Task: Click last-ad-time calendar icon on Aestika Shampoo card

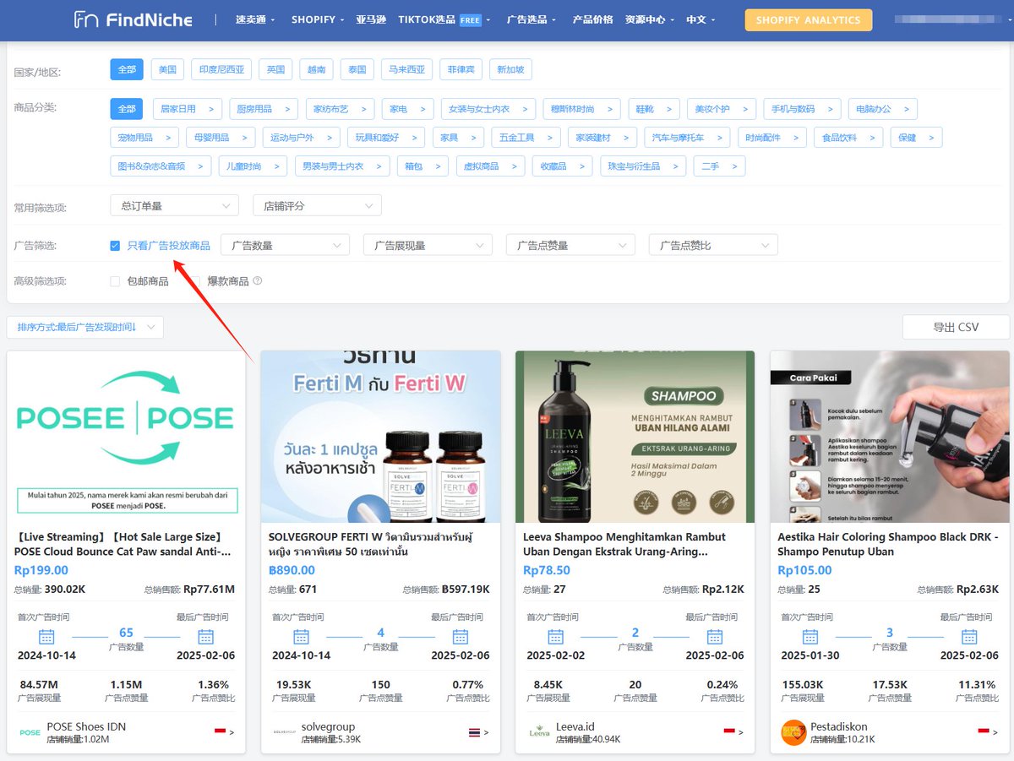Action: 969,636
